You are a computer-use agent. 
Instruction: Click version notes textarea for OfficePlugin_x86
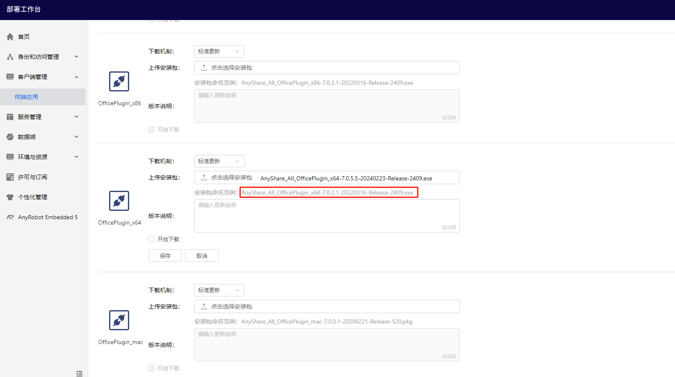pyautogui.click(x=327, y=106)
